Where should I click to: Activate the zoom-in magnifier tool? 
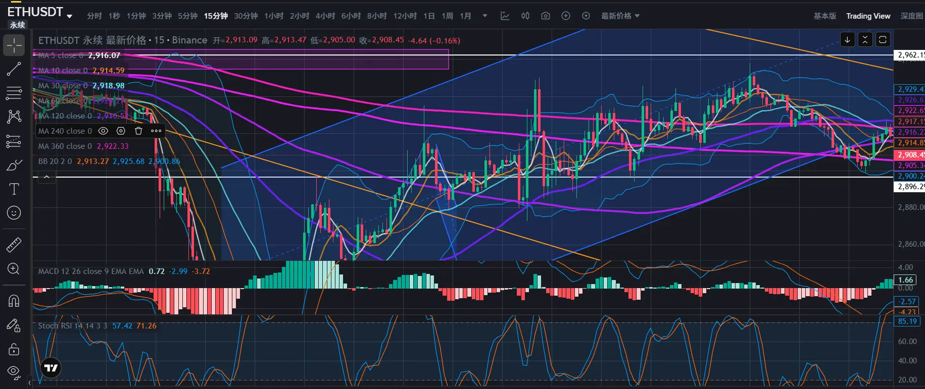coord(14,269)
